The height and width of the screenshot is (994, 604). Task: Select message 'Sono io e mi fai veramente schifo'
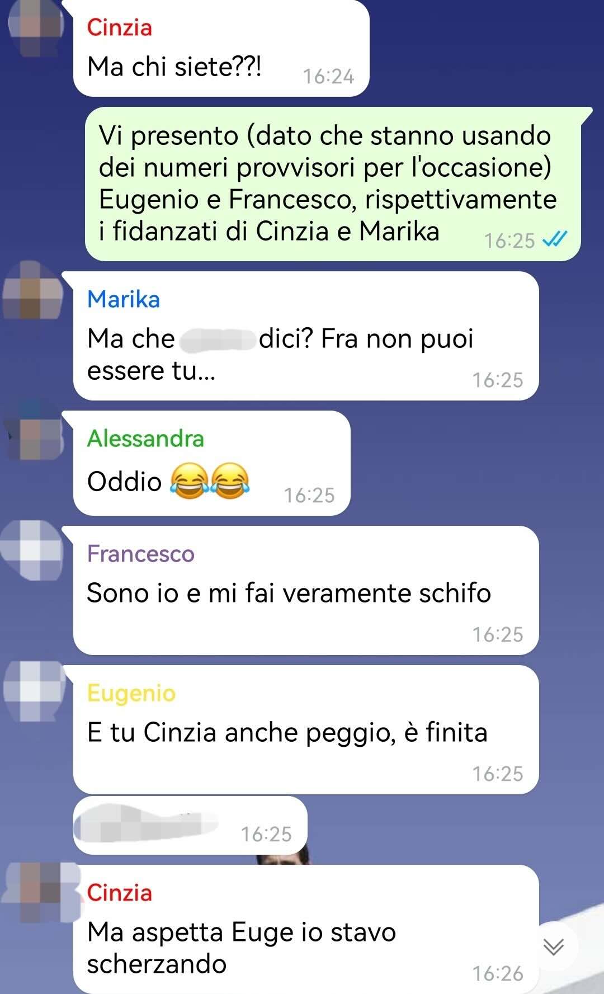click(306, 590)
